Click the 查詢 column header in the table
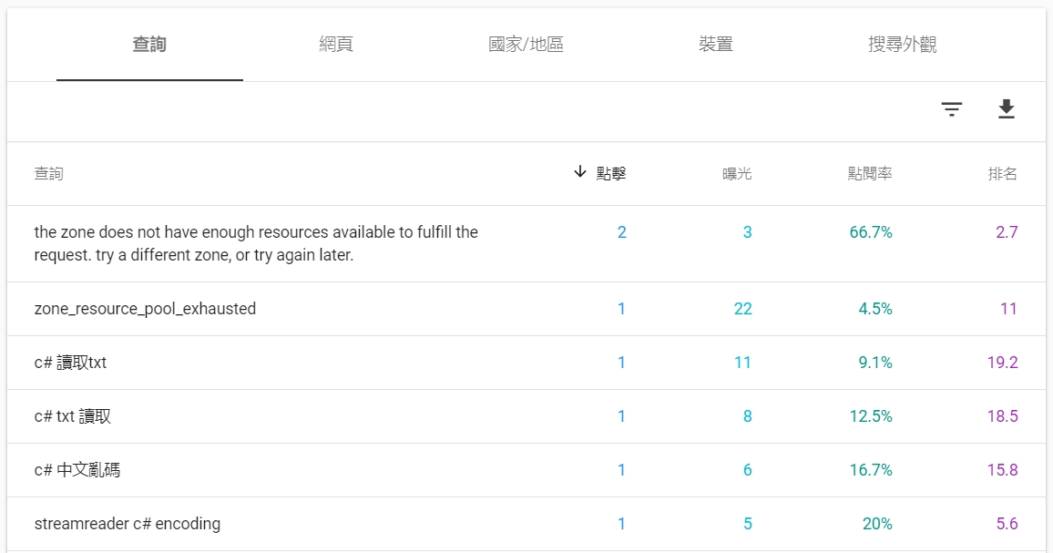Screen dimensions: 1053x553 tap(48, 173)
